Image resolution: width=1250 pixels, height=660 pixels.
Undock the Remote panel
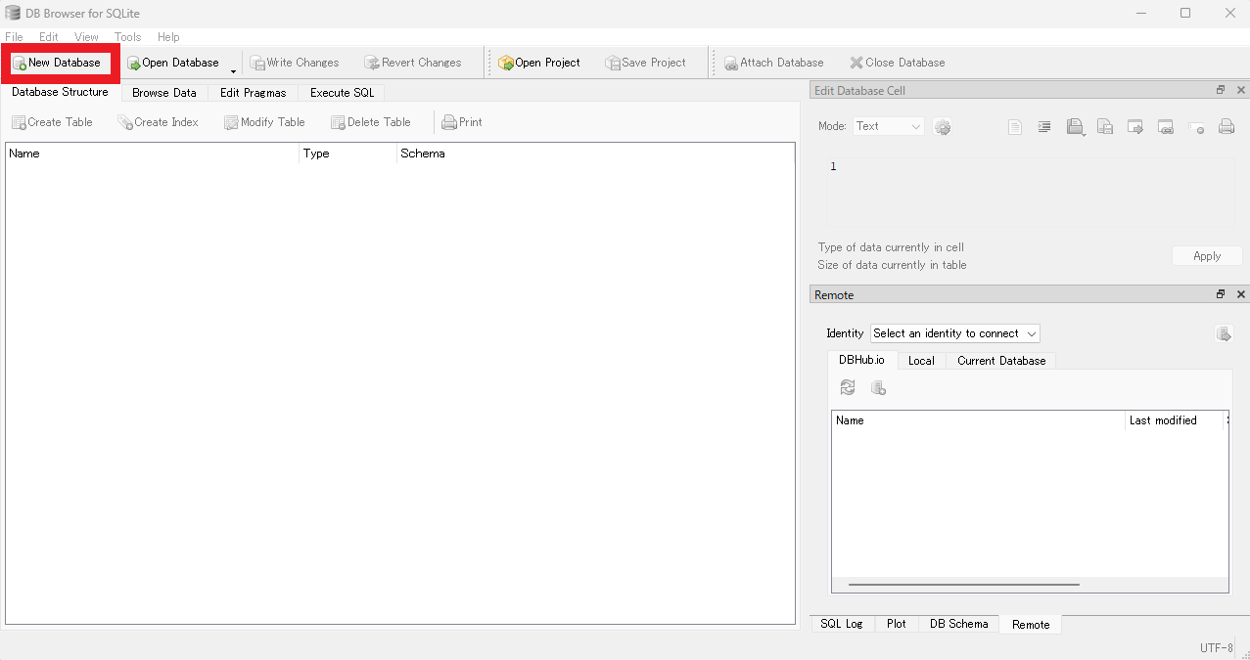click(1221, 294)
